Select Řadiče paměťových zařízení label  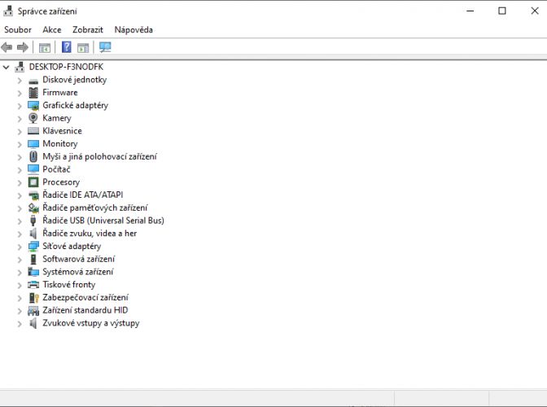tap(95, 208)
